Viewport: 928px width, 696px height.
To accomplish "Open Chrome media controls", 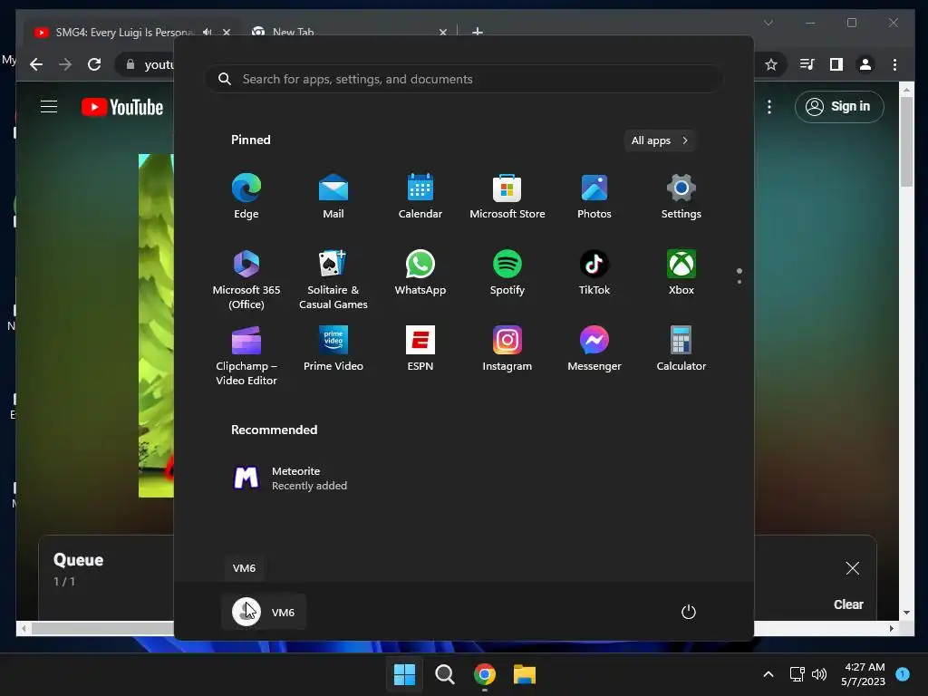I will (x=807, y=64).
